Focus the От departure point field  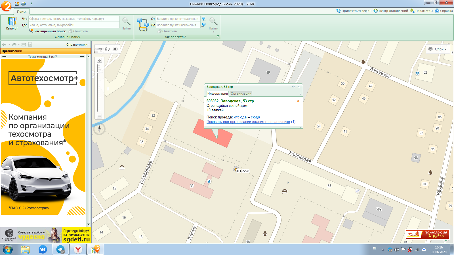point(178,19)
